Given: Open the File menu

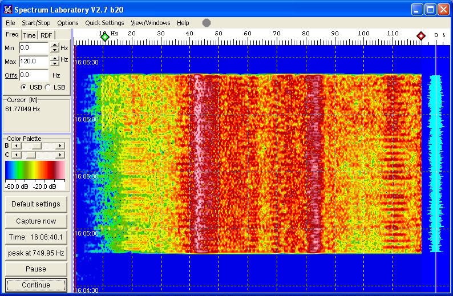Looking at the screenshot, I should tap(10, 23).
